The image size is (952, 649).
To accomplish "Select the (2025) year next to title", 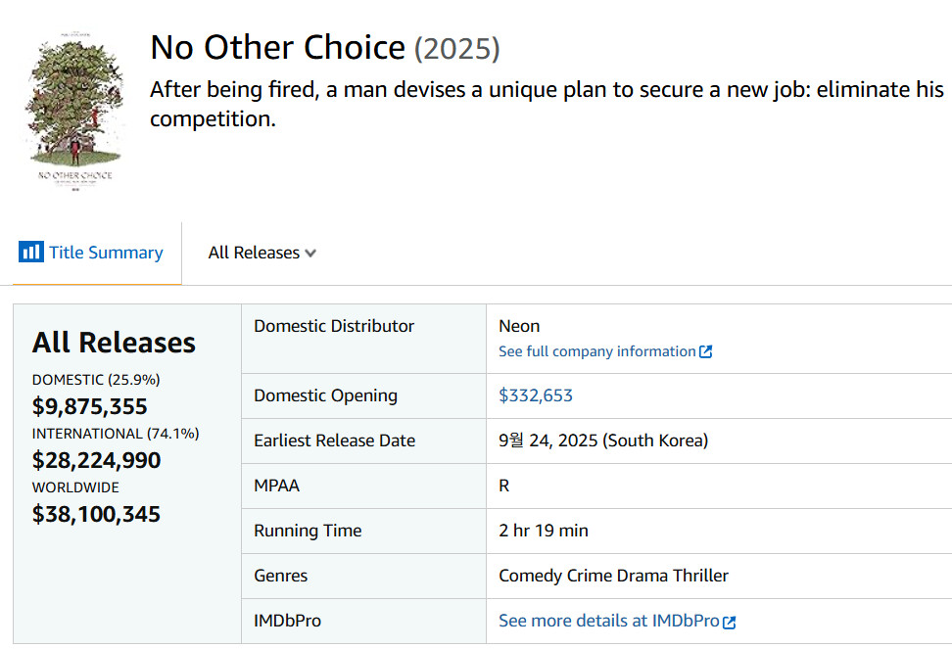I will pos(457,49).
